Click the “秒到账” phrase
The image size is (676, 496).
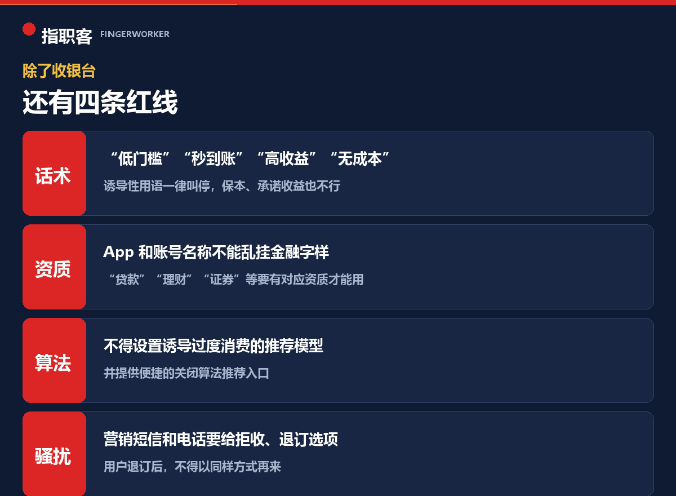pyautogui.click(x=214, y=159)
